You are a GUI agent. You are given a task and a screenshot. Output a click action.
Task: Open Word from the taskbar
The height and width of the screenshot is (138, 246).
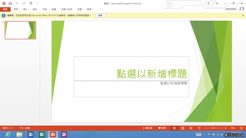coord(31,135)
